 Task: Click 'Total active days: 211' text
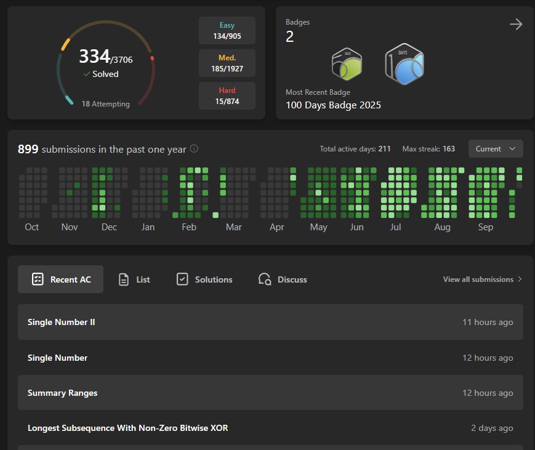tap(355, 149)
